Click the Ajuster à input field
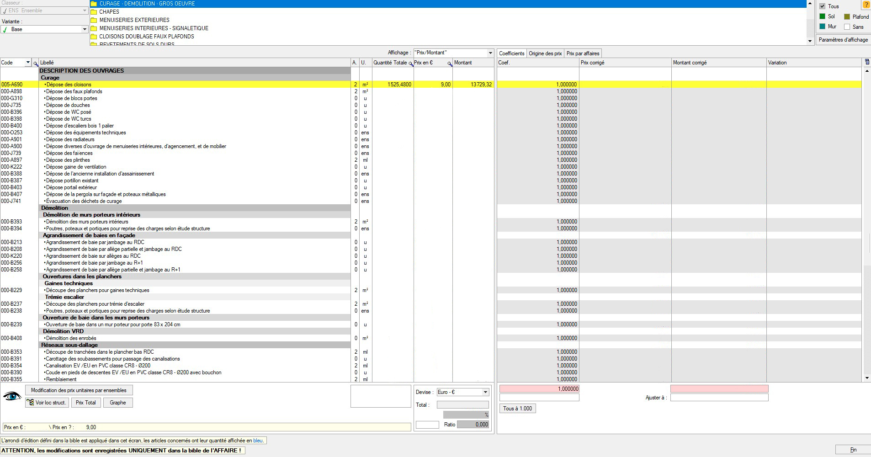The image size is (871, 457). pyautogui.click(x=719, y=398)
